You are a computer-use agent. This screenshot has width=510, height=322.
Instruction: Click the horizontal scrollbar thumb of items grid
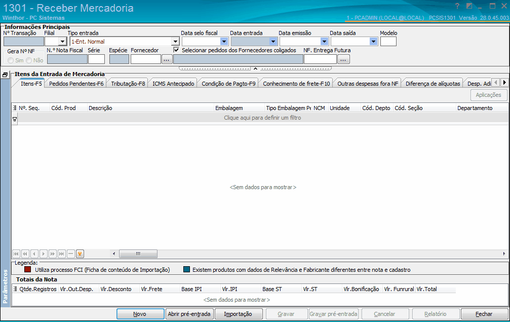coord(138,254)
